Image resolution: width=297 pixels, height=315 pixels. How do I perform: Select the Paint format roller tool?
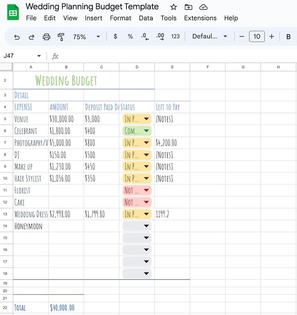pos(61,37)
